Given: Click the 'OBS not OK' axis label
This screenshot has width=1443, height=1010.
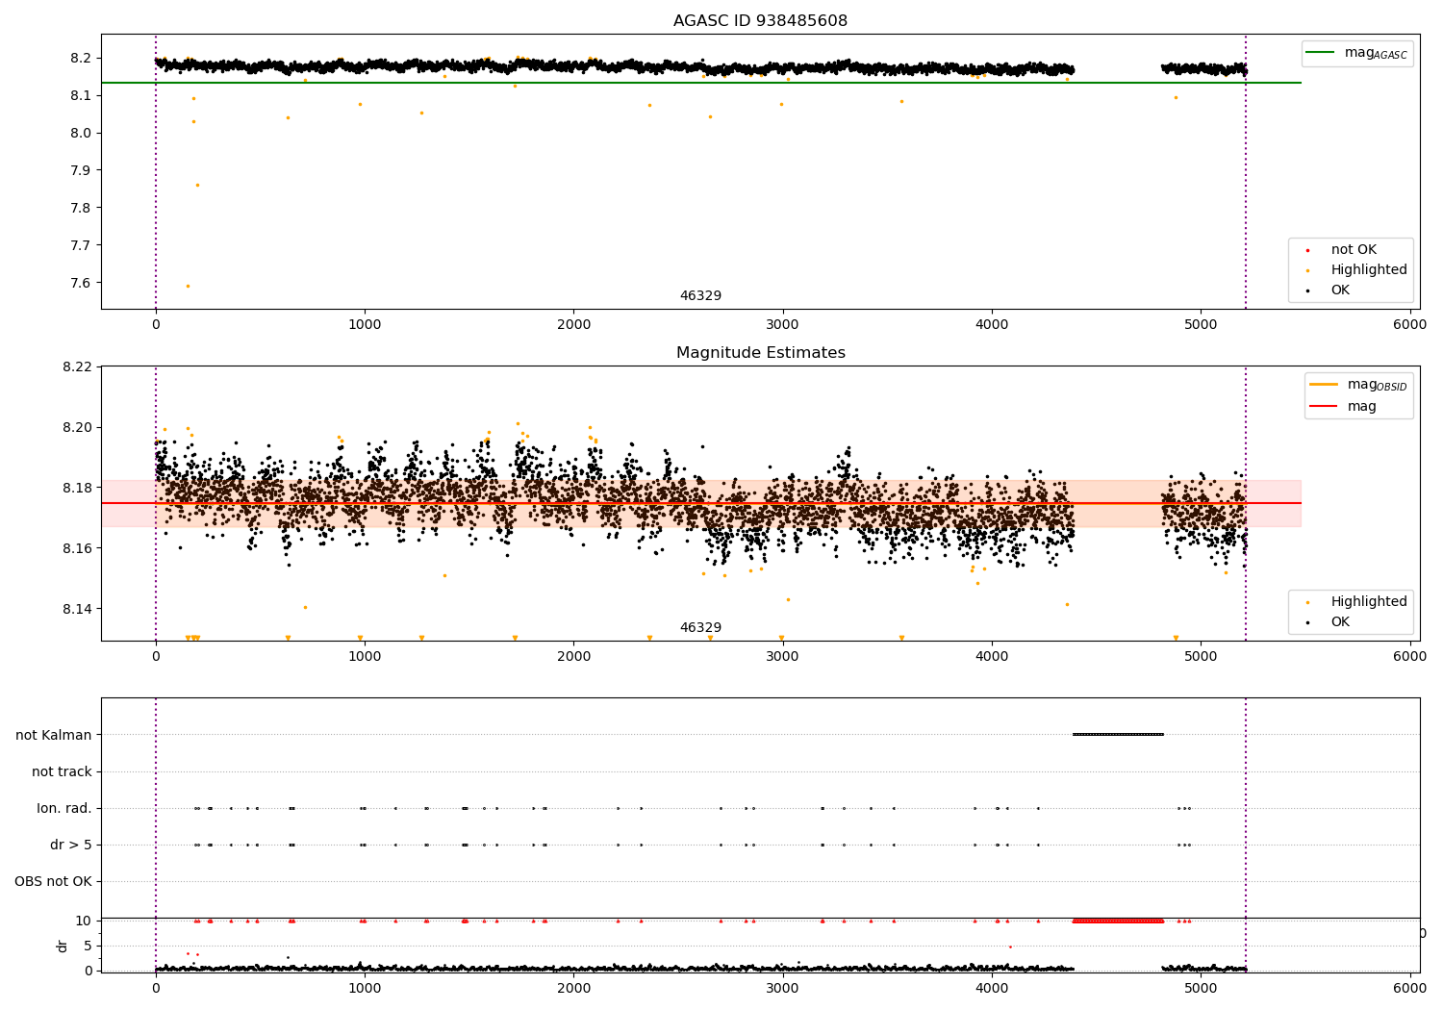Looking at the screenshot, I should click(x=54, y=881).
